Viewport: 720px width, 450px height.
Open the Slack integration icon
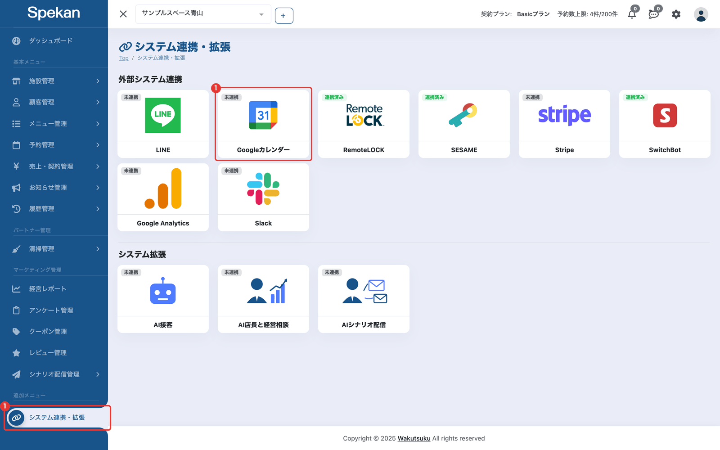[263, 189]
